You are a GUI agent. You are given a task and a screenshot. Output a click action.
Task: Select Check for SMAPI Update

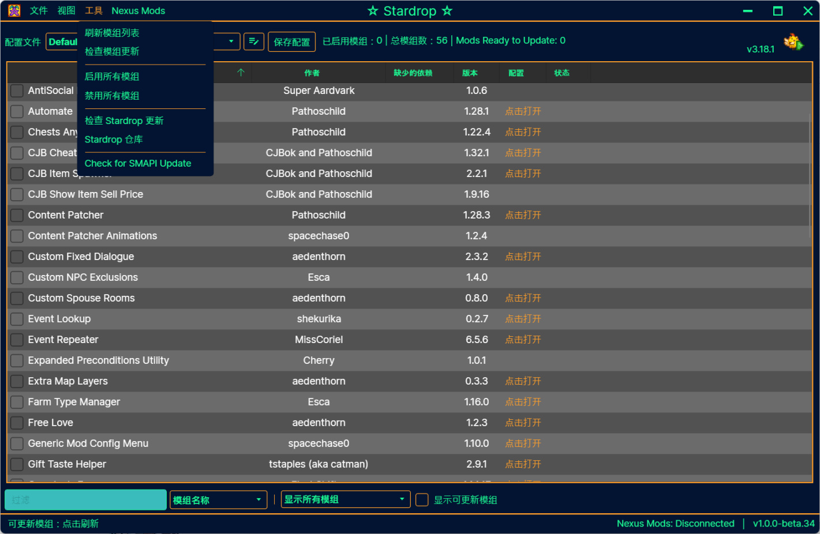click(138, 163)
